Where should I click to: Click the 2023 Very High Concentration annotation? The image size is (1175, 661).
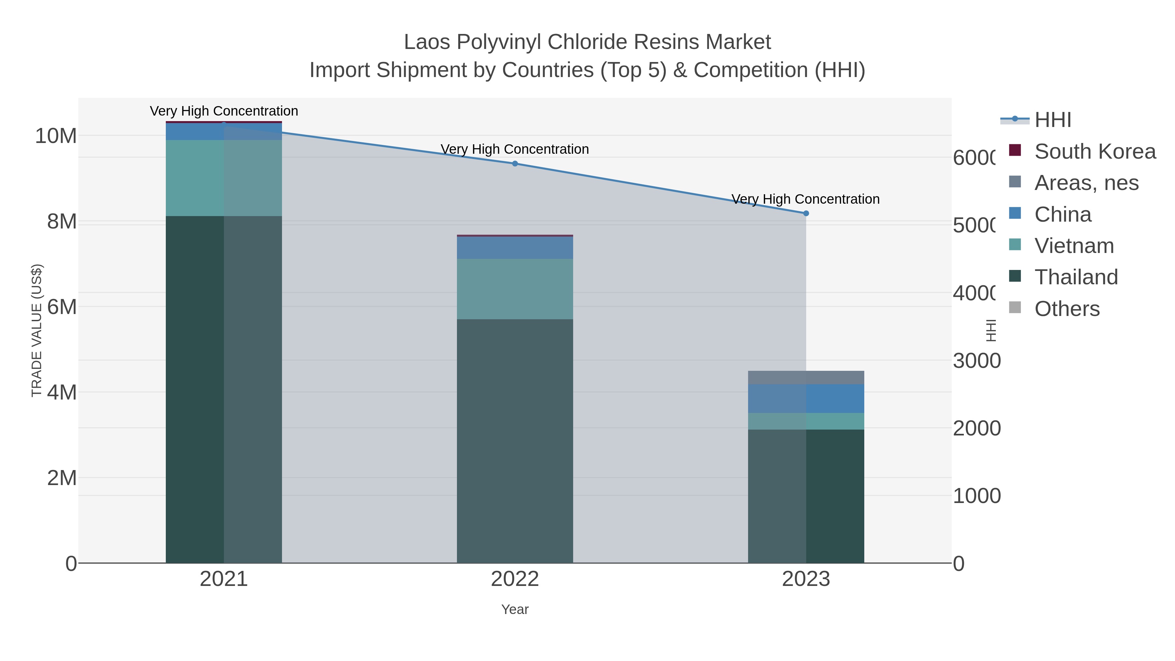point(806,199)
